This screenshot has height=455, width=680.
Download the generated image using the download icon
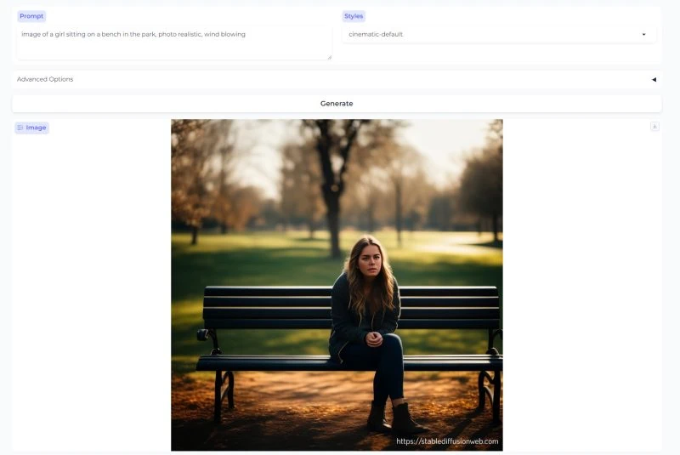point(654,127)
